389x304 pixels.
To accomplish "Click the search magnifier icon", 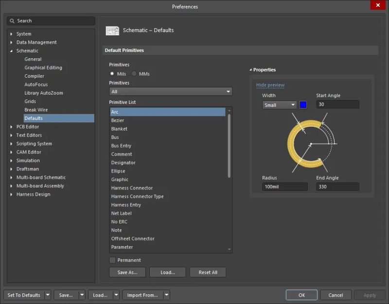I will point(11,21).
